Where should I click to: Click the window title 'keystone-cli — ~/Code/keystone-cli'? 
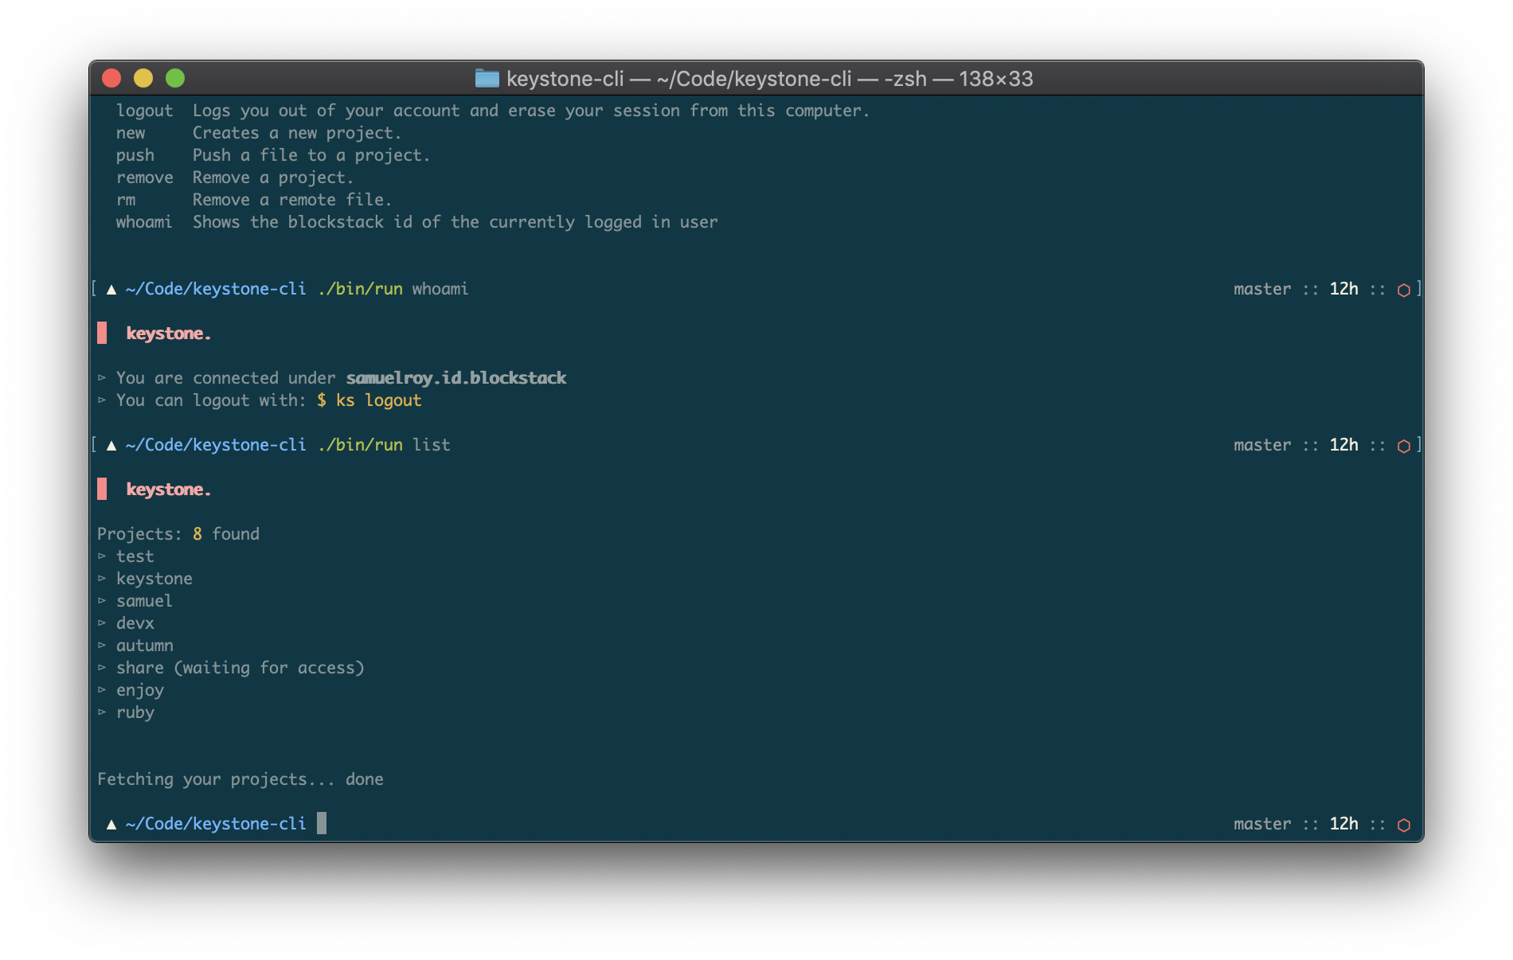(679, 79)
